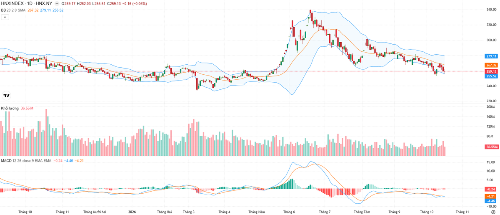Click the 300.00 price scale label
This screenshot has width=500, height=215.
tap(491, 40)
